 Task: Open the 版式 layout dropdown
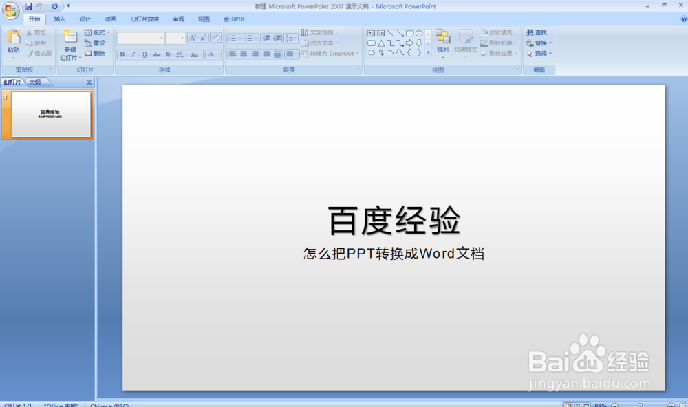(97, 32)
